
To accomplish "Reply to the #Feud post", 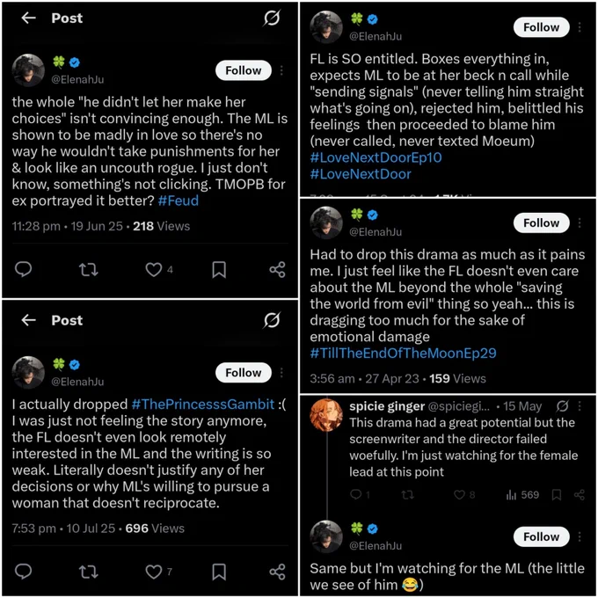I will (23, 269).
